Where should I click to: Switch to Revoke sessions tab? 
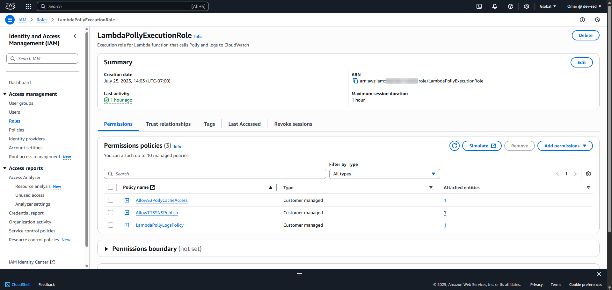click(x=293, y=124)
